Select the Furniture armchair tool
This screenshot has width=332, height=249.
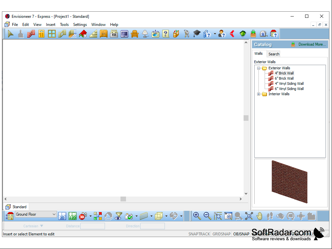pyautogui.click(x=135, y=34)
